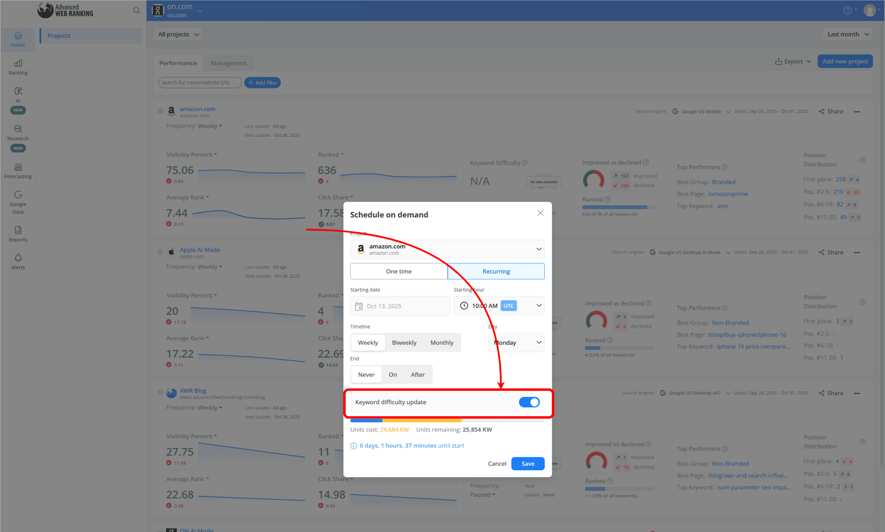Open the Last month date range dropdown
Viewport: 885px width, 532px height.
848,34
